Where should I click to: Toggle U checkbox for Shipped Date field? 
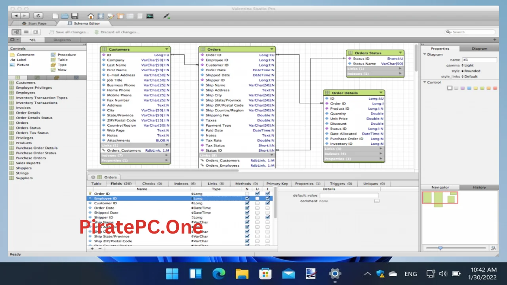[x=257, y=213]
